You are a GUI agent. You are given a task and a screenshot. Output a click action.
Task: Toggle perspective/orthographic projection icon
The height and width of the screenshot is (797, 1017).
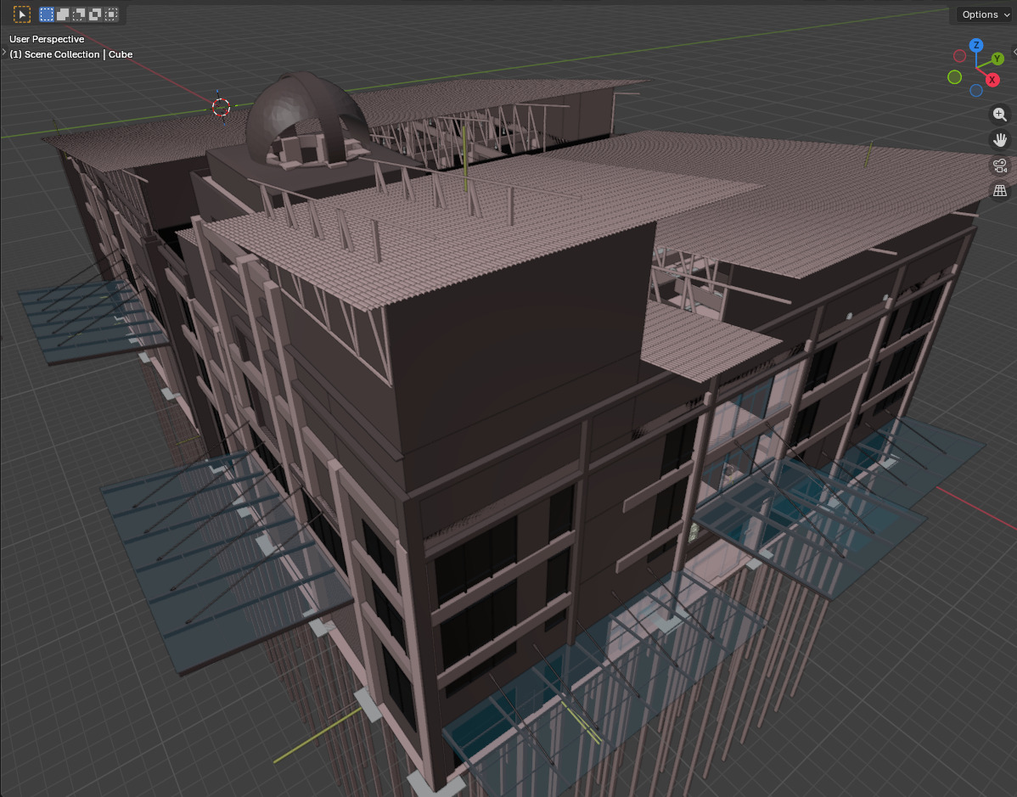pos(1000,190)
